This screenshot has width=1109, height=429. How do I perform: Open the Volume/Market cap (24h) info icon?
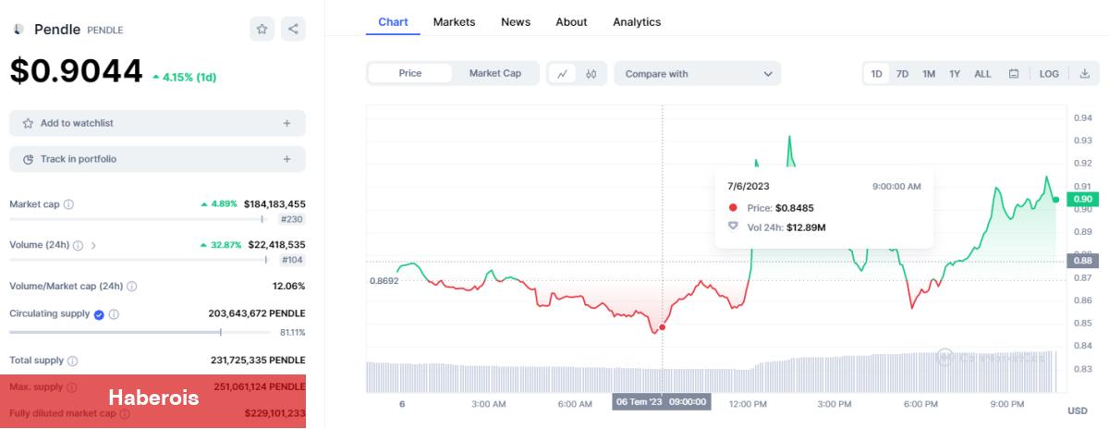131,286
